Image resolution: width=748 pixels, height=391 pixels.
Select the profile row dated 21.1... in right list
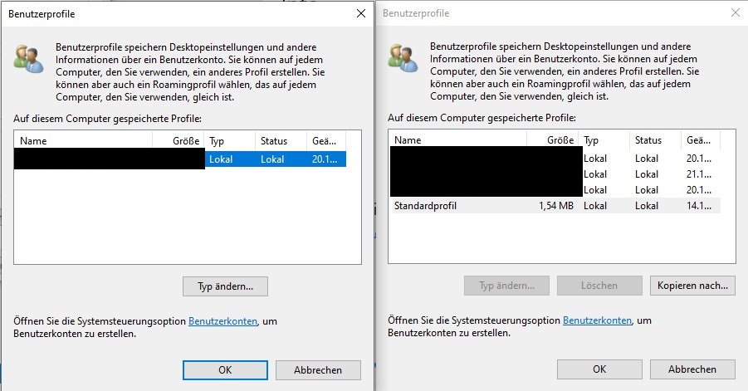coord(555,174)
